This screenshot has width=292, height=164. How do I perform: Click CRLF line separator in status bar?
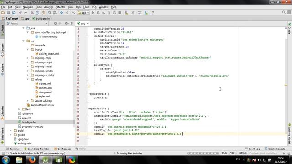[233, 154]
